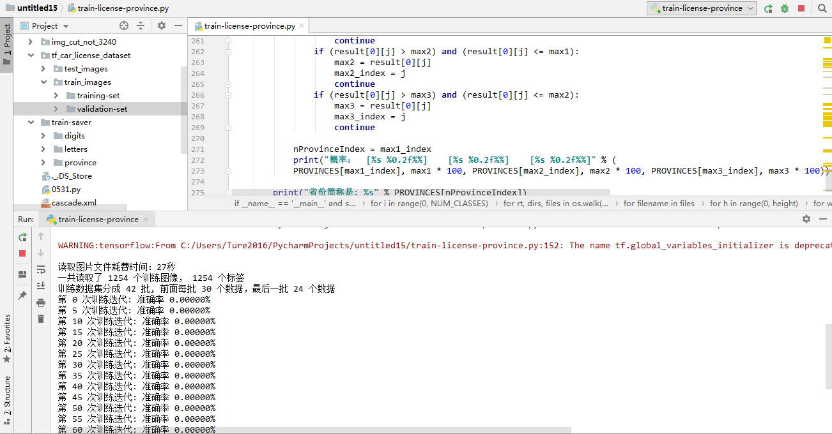The height and width of the screenshot is (434, 832).
Task: Click the yellow inspection indicator above the editor scrollbar
Action: (x=827, y=40)
